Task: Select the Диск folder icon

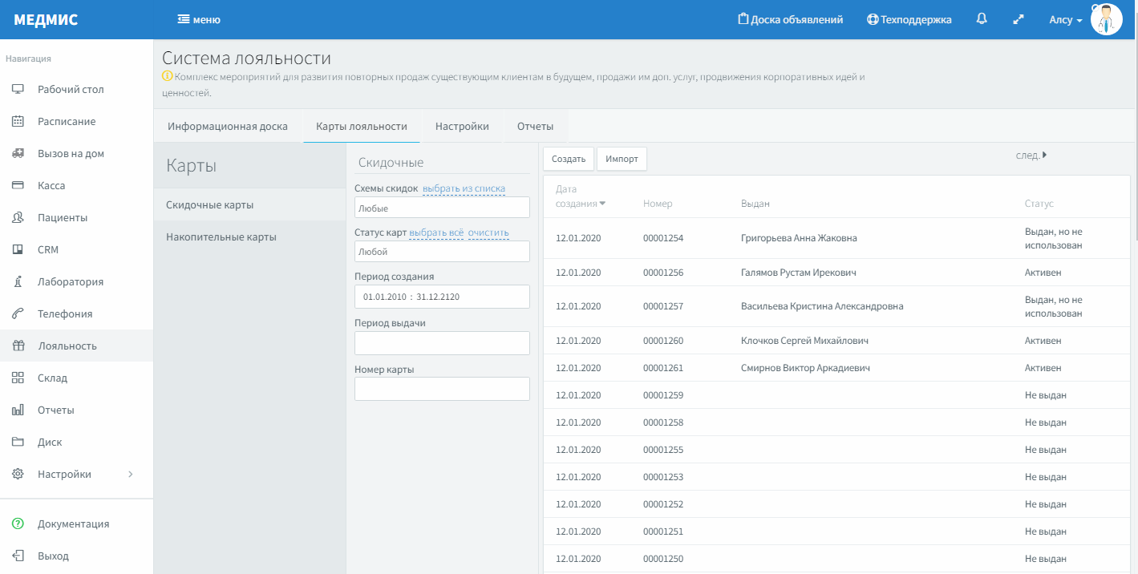Action: pos(18,442)
